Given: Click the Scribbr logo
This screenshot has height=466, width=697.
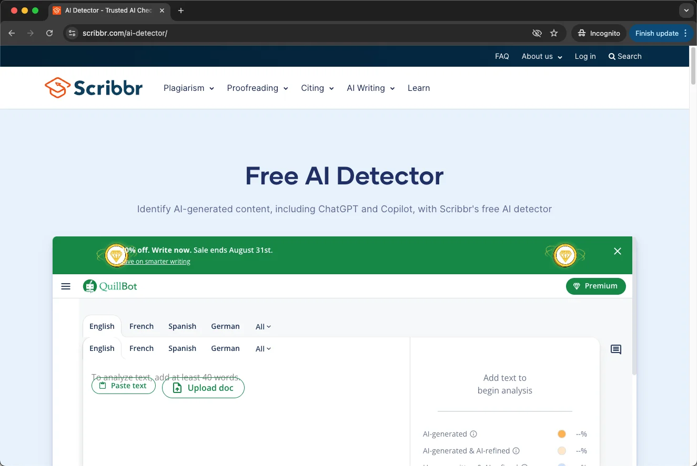Looking at the screenshot, I should tap(94, 88).
